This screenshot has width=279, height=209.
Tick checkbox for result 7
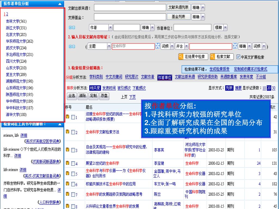[73, 194]
